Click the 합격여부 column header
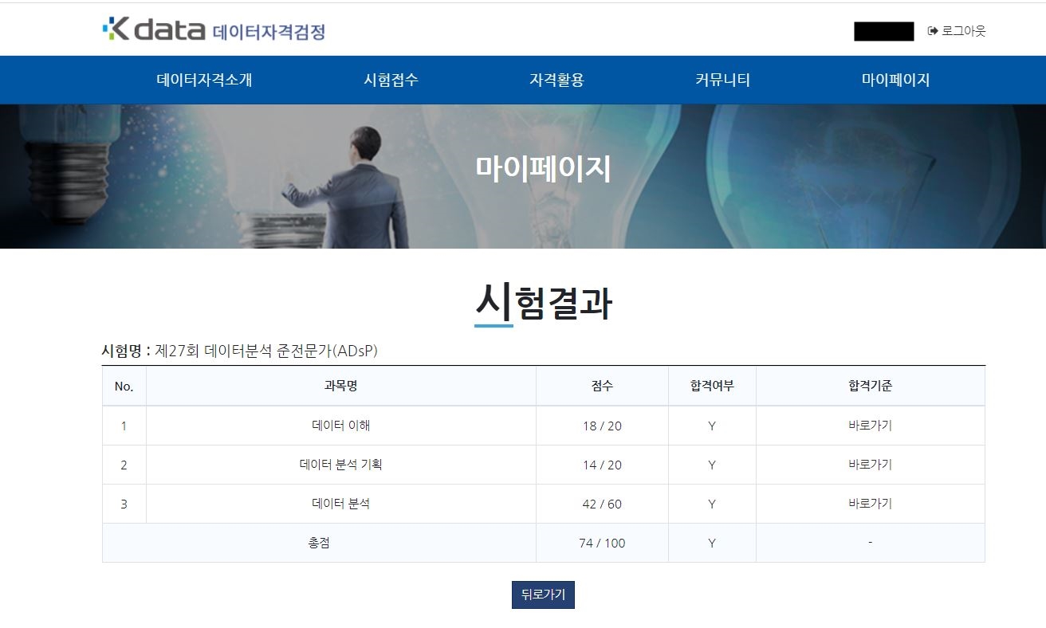This screenshot has height=628, width=1046. 712,386
